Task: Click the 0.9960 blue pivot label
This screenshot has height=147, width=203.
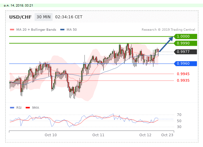Action: (x=185, y=63)
